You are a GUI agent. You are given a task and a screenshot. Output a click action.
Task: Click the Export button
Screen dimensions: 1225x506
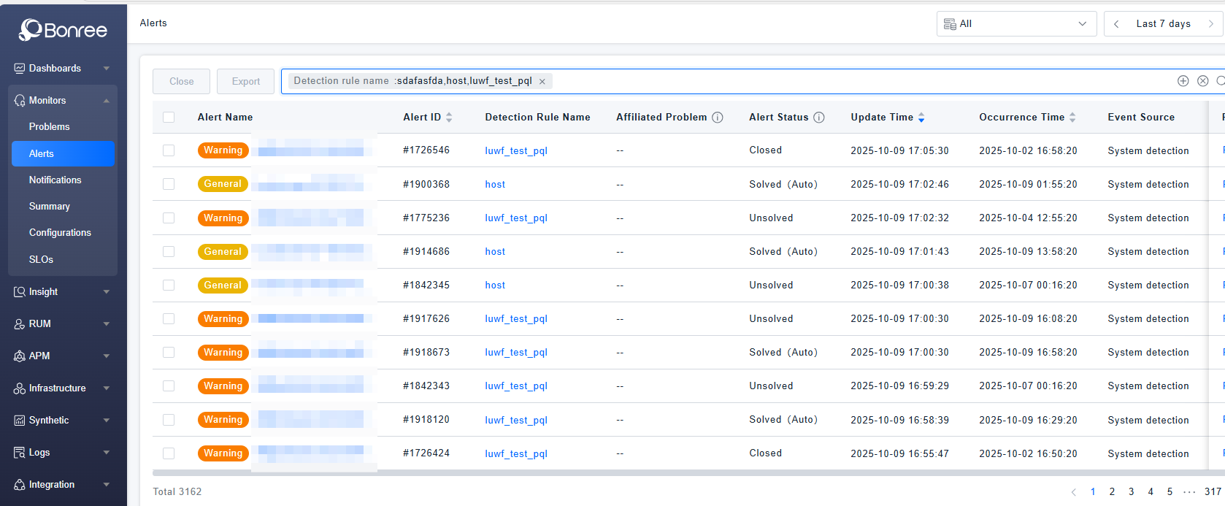tap(245, 82)
